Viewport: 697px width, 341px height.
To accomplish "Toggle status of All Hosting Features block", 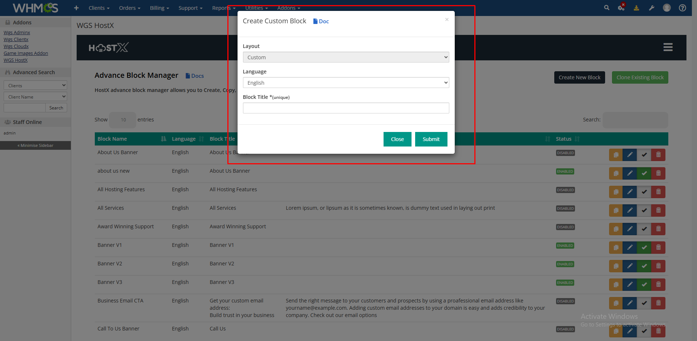I will coord(644,192).
